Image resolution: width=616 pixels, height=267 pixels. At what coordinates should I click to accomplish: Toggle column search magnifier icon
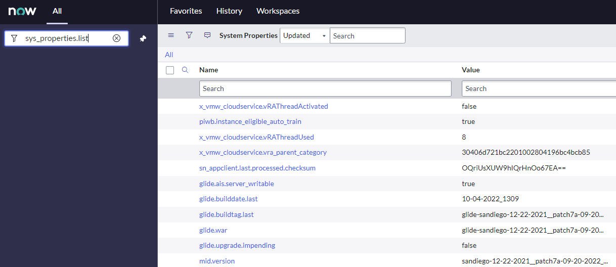(185, 70)
